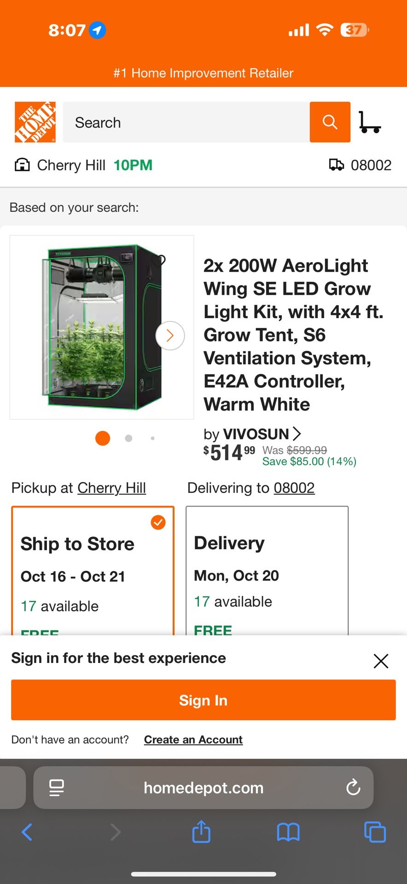
Task: Tap Safari's page settings icon in address bar
Action: click(57, 788)
